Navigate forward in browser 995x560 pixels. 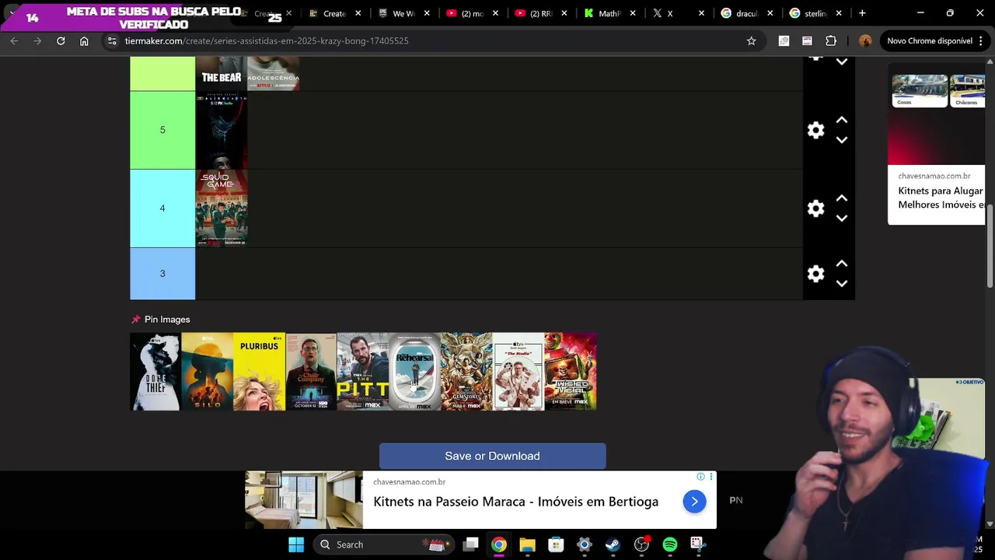pyautogui.click(x=37, y=40)
